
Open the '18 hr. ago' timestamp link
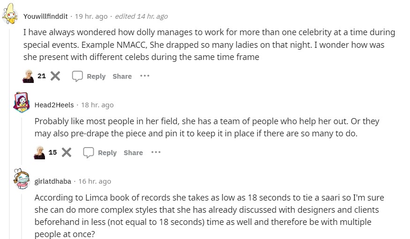[x=97, y=105]
